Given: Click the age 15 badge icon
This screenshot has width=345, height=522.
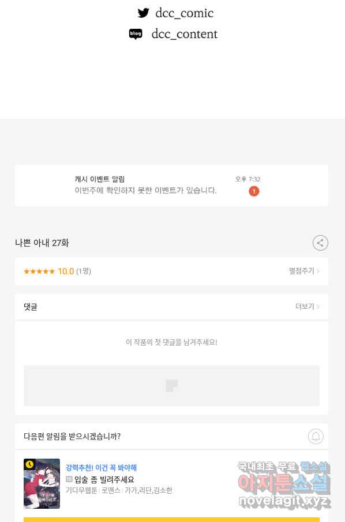Looking at the screenshot, I should tap(69, 479).
